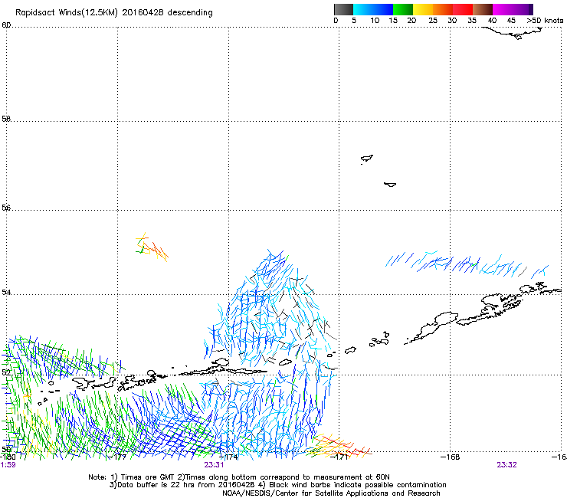Pick the yellow 20-25 knots legend segment
567x498 pixels.
pyautogui.click(x=423, y=9)
